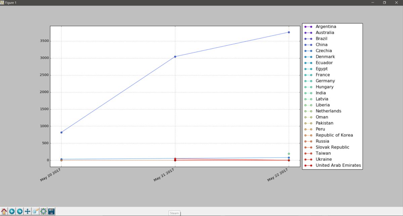Click the Ukraine legend entry

point(318,160)
